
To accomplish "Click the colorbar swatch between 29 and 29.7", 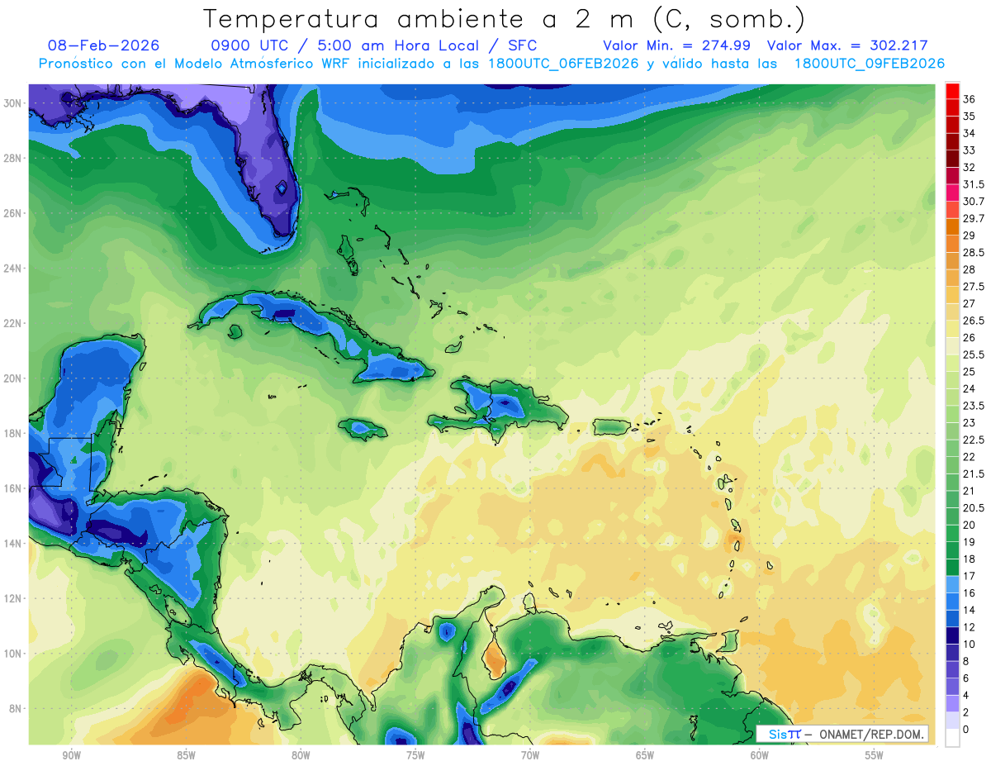I will 952,226.
